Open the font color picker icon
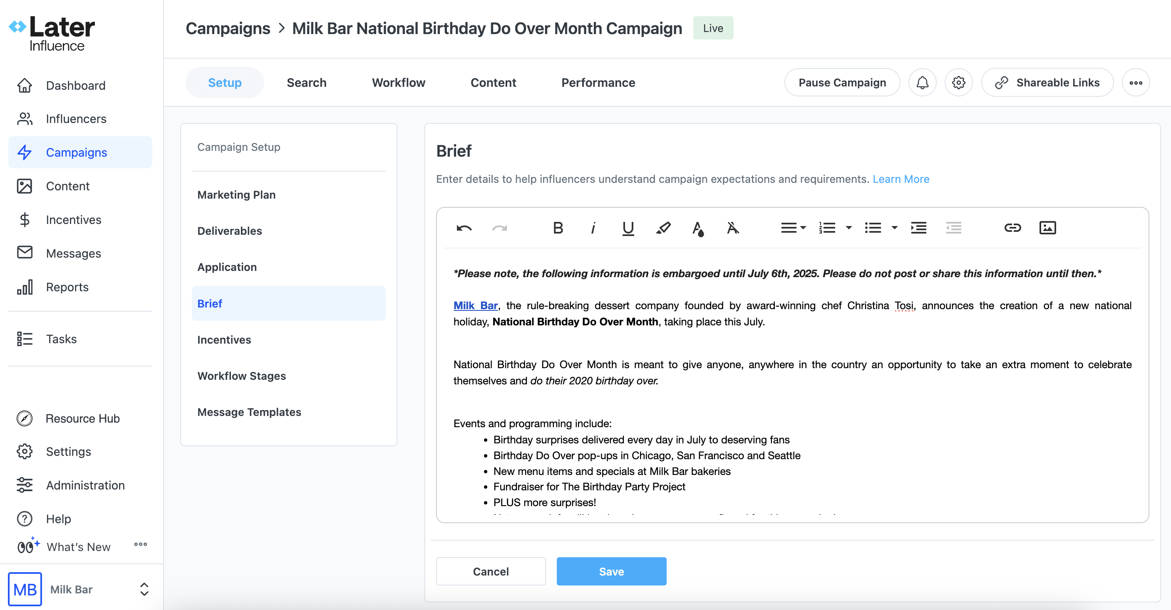The width and height of the screenshot is (1171, 610). (x=698, y=228)
